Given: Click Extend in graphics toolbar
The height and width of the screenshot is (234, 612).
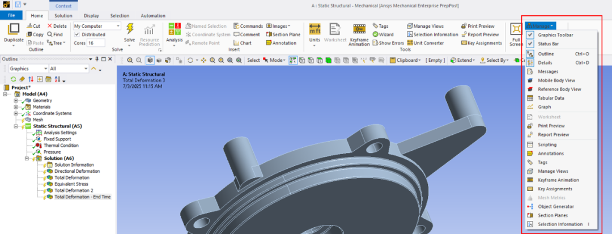Looking at the screenshot, I should click(463, 61).
